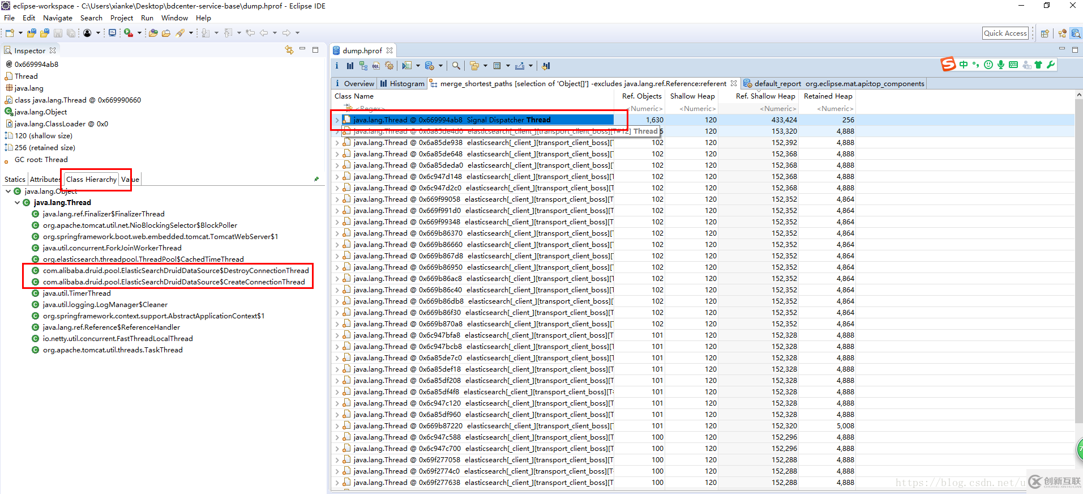Open dropdown next to Run icon
Image resolution: width=1083 pixels, height=494 pixels.
pos(139,33)
